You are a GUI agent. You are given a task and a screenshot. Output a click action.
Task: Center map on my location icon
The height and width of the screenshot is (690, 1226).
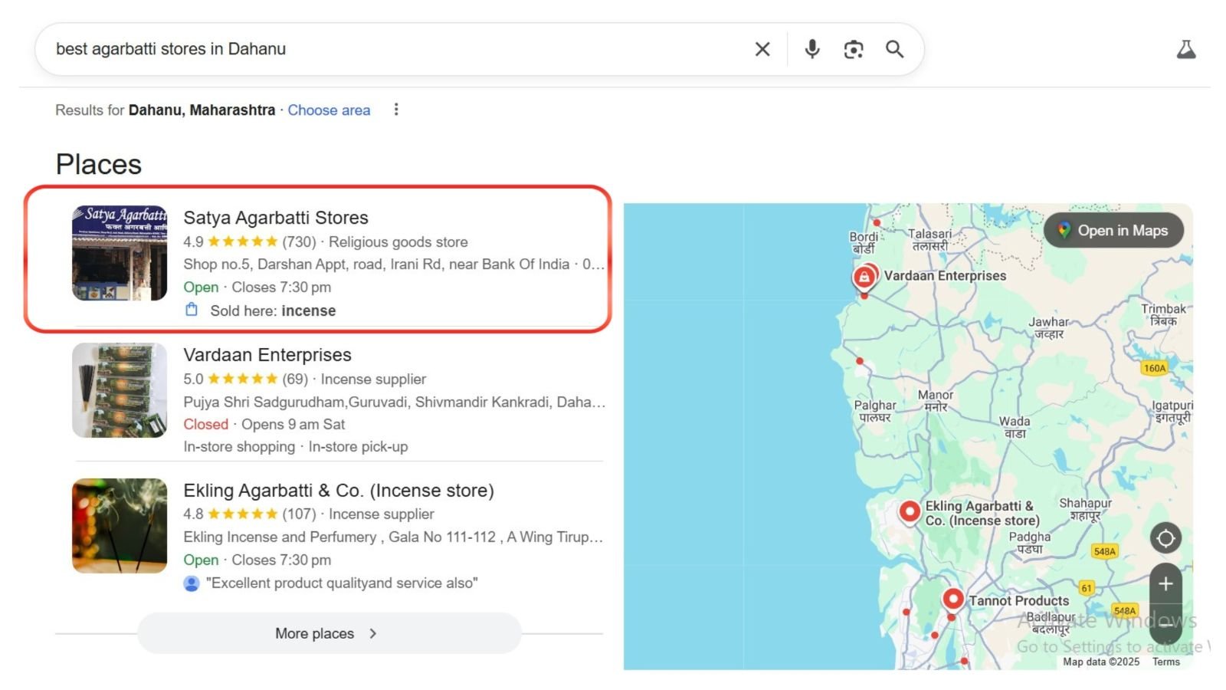tap(1165, 538)
